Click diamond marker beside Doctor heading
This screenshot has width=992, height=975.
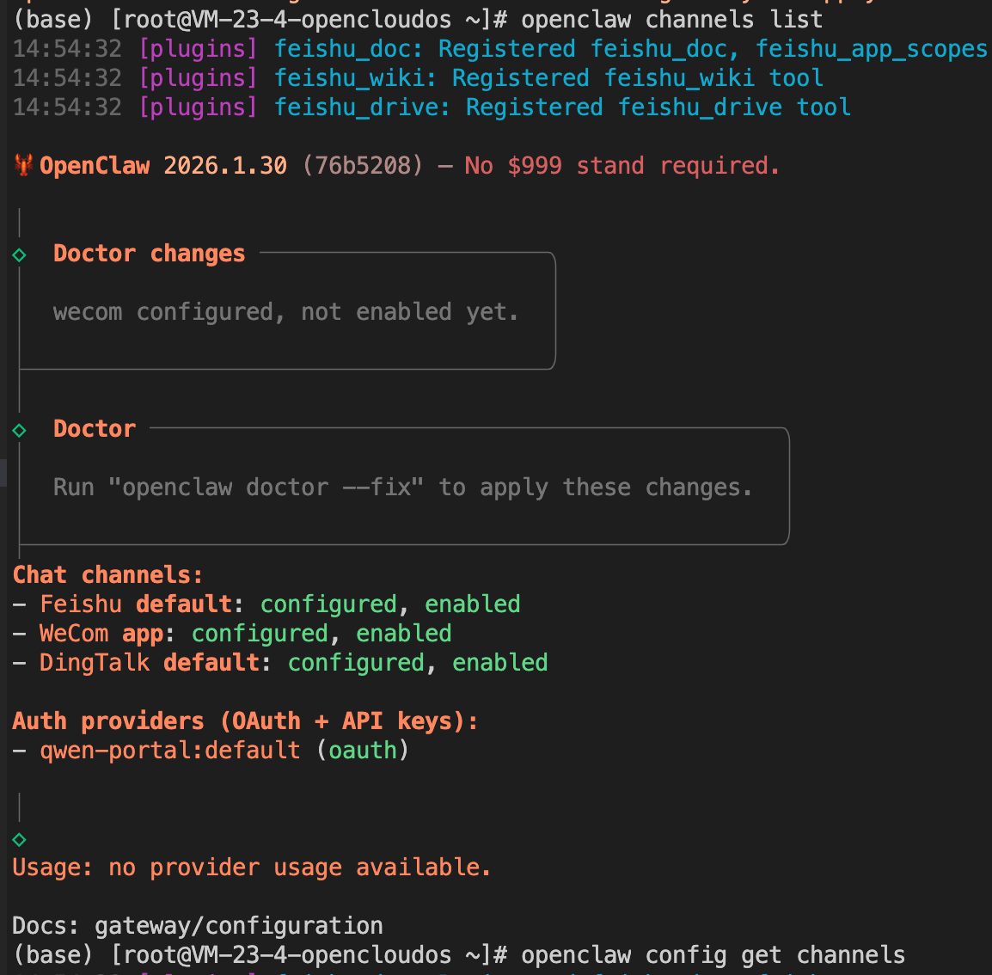tap(19, 430)
